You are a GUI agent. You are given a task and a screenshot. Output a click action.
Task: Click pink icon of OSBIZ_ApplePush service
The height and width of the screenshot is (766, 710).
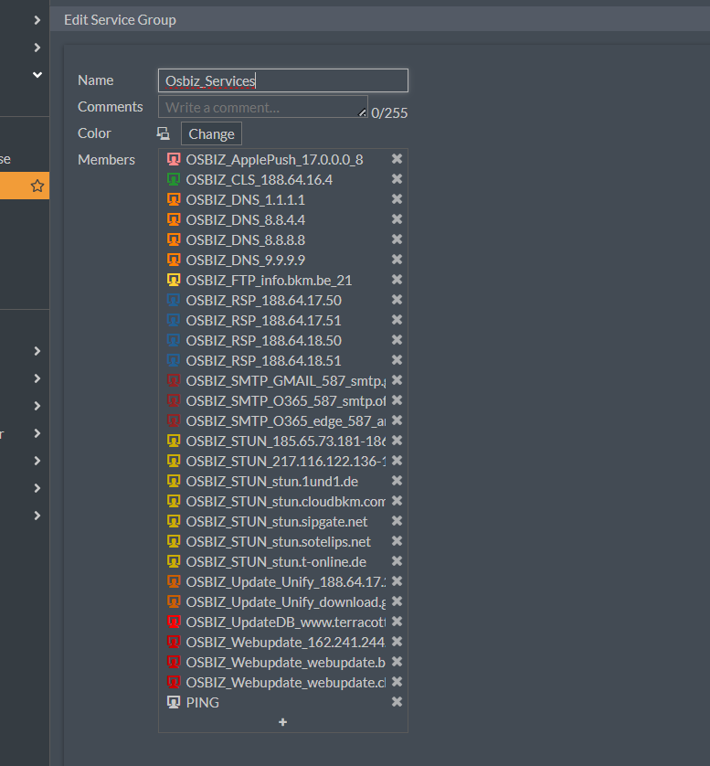[x=174, y=159]
